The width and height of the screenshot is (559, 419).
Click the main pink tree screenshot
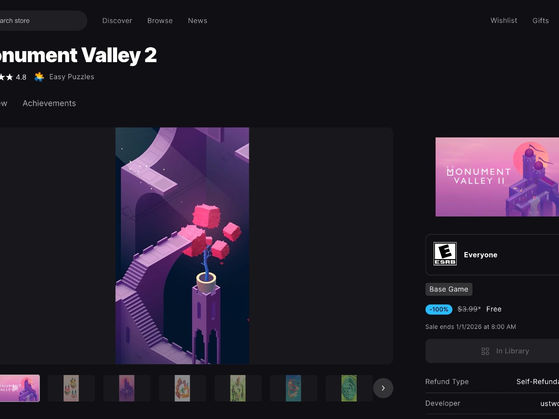(x=182, y=246)
